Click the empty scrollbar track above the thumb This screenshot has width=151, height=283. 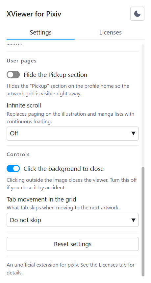[x=143, y=106]
